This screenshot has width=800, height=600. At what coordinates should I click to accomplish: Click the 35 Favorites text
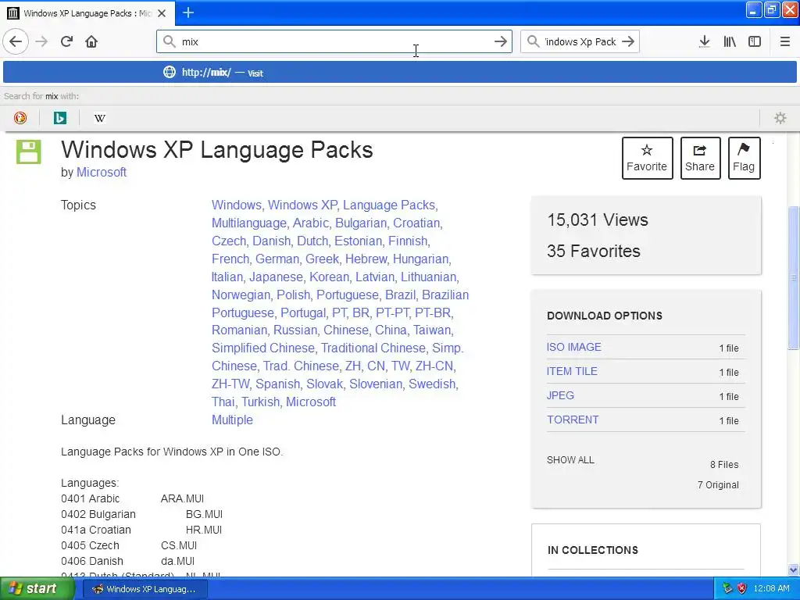click(x=594, y=251)
